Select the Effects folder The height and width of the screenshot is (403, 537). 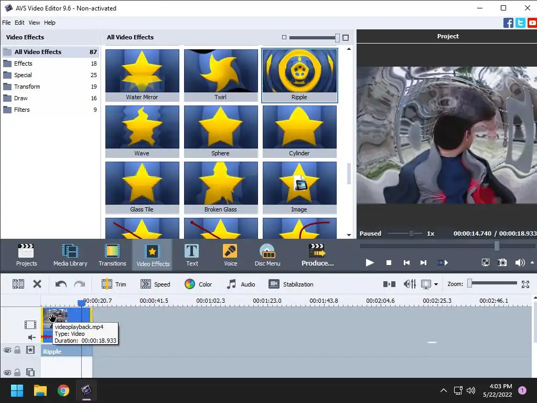50,63
